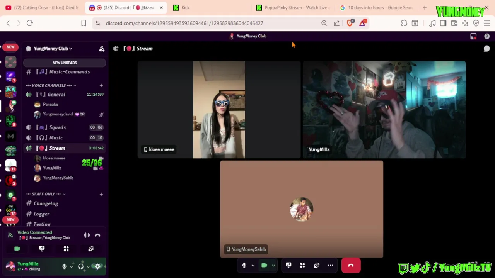View connection signal icon in voice panel

point(10,235)
